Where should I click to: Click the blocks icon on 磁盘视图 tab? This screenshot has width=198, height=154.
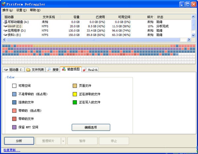(x=64, y=69)
